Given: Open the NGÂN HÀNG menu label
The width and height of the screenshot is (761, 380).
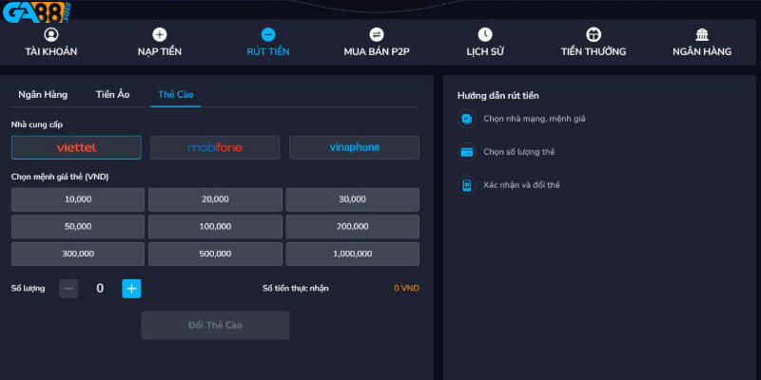Looking at the screenshot, I should point(702,51).
